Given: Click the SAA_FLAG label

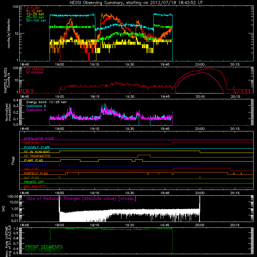Looking at the screenshot, I should [x=31, y=169].
